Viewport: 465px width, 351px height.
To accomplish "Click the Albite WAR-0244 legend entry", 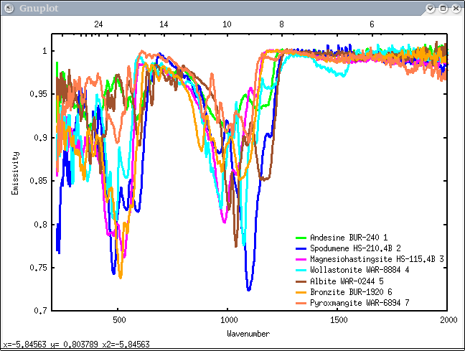I will coord(339,281).
